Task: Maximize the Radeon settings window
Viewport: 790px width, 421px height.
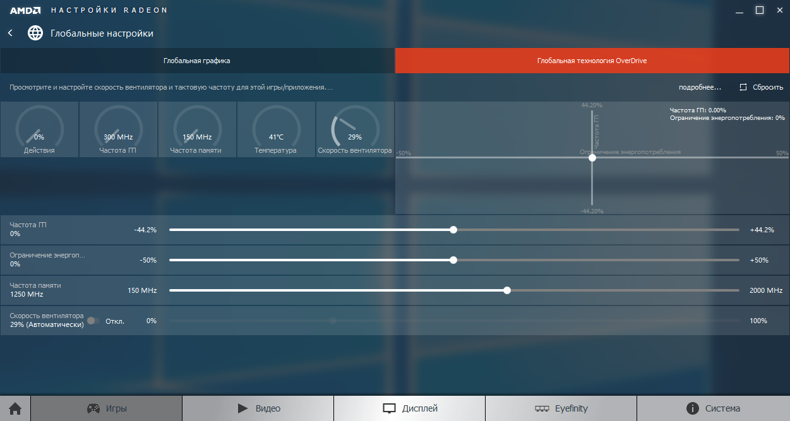Action: click(x=760, y=11)
